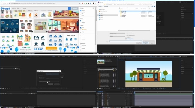The image size is (195, 108).
Task: Open Animation menu in the shop-composition After Effects window
Action: coord(114,55)
